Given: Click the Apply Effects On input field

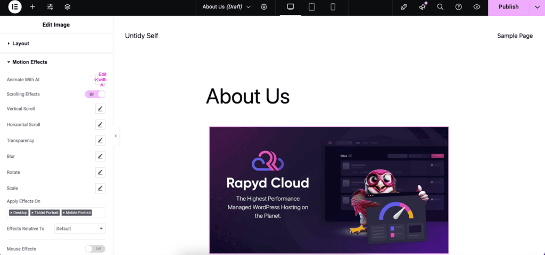Looking at the screenshot, I should pyautogui.click(x=56, y=212).
